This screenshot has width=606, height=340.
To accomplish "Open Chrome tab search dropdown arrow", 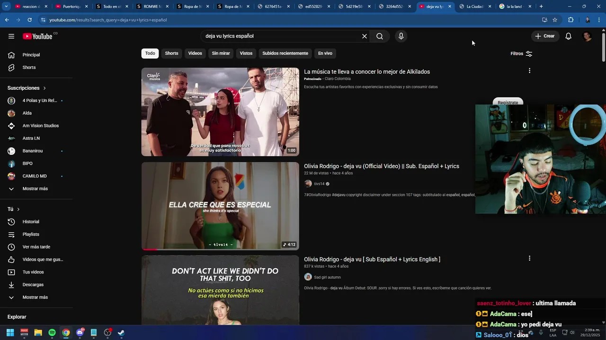I will (6, 7).
